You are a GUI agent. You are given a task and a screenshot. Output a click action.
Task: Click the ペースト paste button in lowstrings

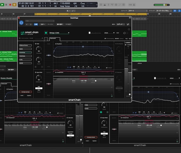pos(50,24)
